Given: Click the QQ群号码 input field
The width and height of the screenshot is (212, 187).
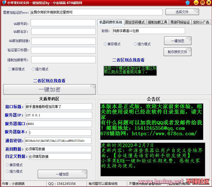Looking at the screenshot, I should point(63,23).
